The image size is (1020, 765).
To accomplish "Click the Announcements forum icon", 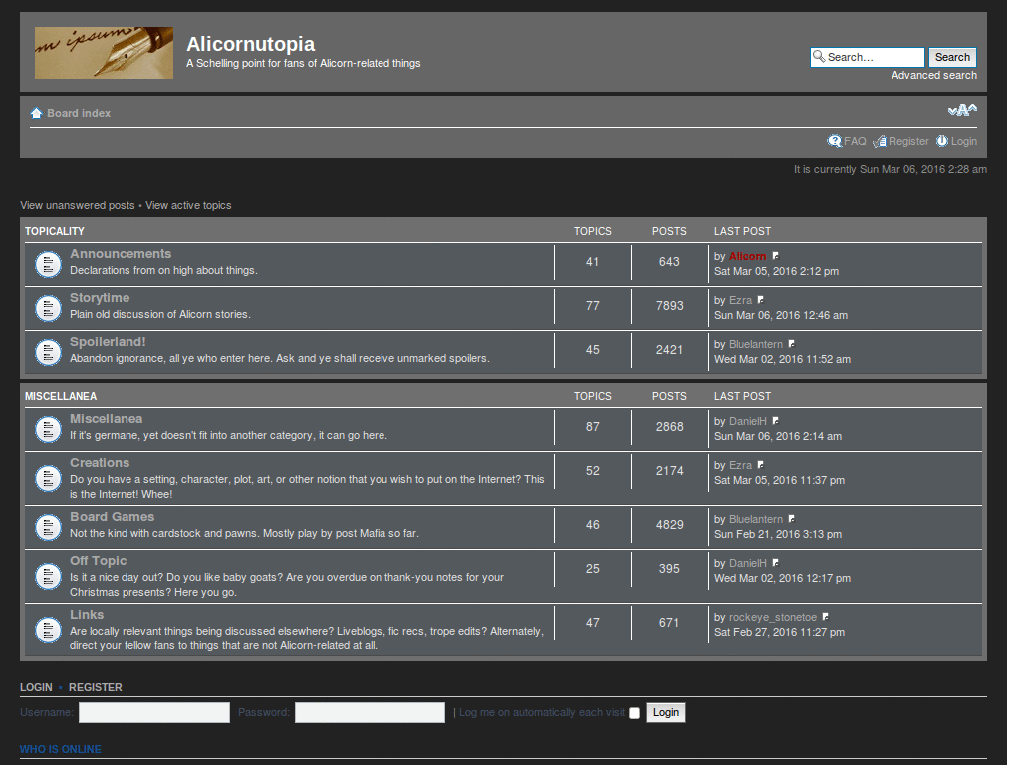I will pos(48,262).
